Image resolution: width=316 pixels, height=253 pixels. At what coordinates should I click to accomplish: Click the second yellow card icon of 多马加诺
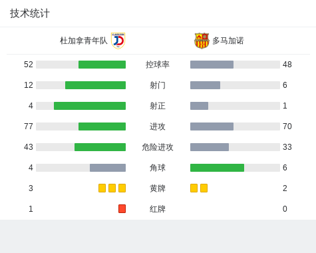pyautogui.click(x=204, y=188)
